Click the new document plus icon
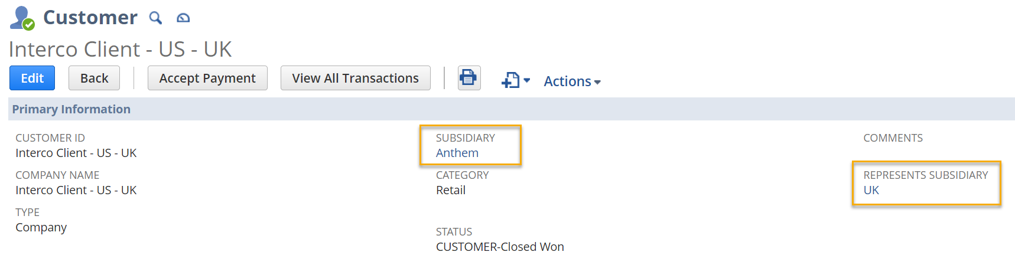The width and height of the screenshot is (1015, 255). (x=510, y=80)
